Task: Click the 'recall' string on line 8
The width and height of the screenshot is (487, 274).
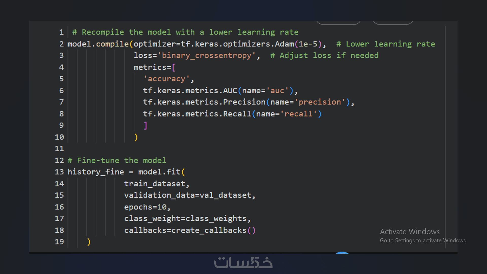Action: (298, 114)
